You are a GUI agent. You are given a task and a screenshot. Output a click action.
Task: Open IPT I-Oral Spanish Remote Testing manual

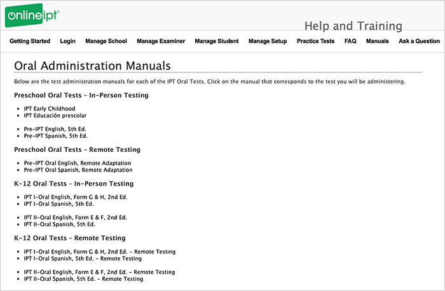pos(83,259)
